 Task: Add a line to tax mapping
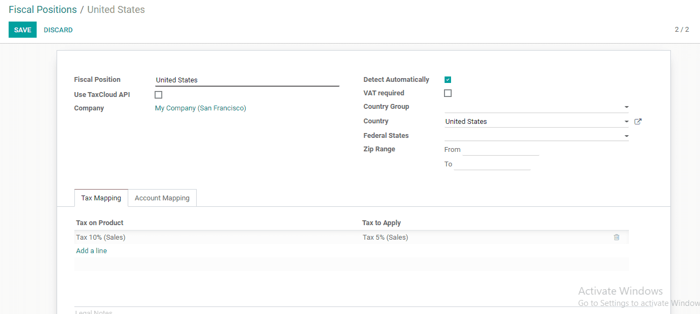pyautogui.click(x=92, y=251)
